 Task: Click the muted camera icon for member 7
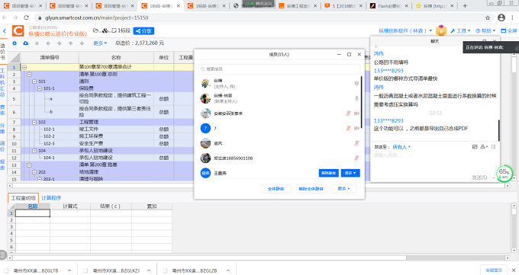click(x=356, y=128)
